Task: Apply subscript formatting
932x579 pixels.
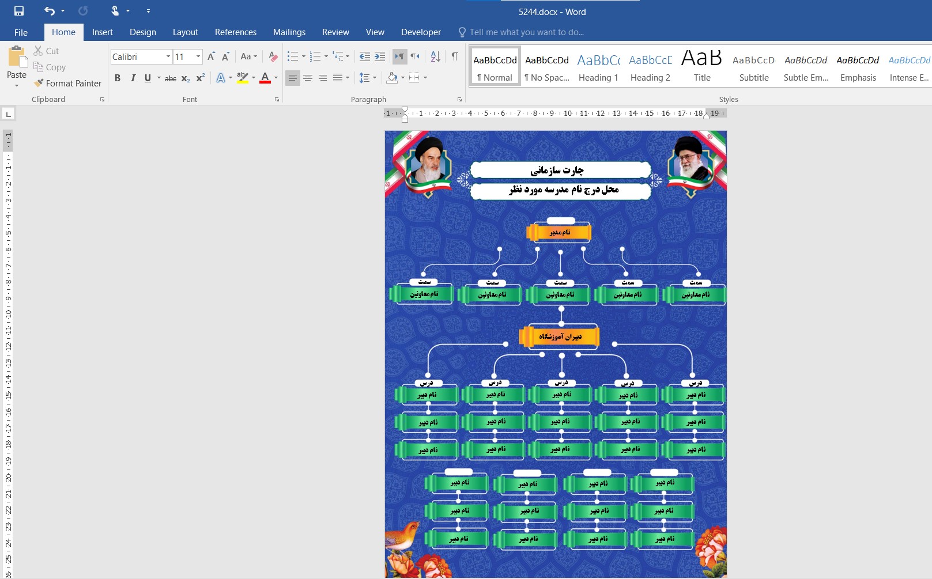Action: click(x=186, y=78)
